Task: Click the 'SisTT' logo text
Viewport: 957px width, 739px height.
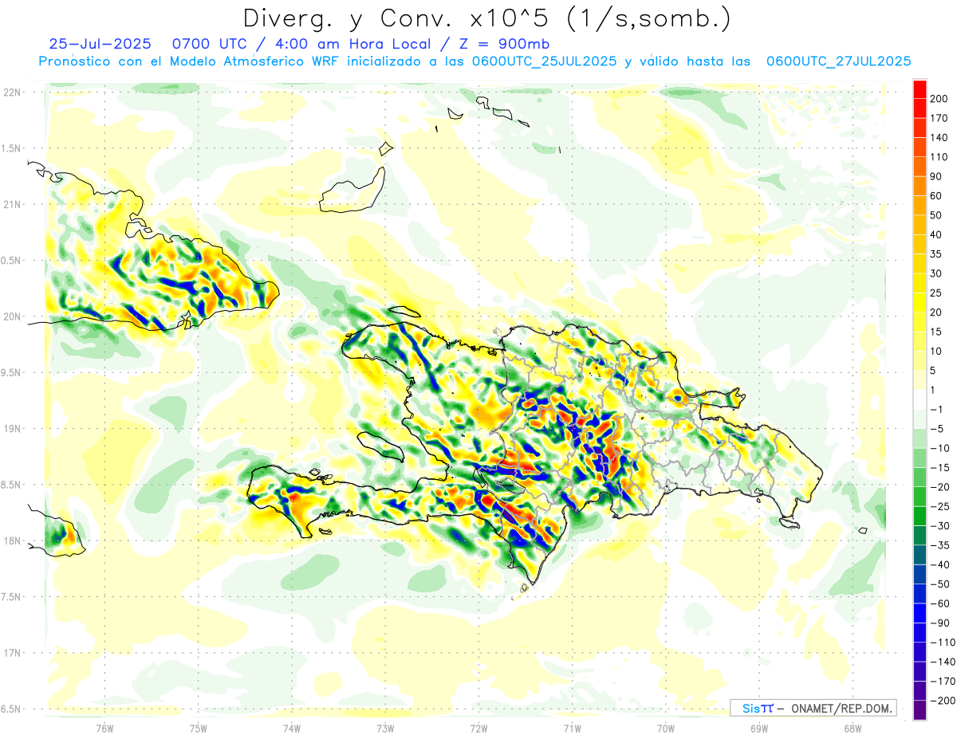Action: click(758, 709)
